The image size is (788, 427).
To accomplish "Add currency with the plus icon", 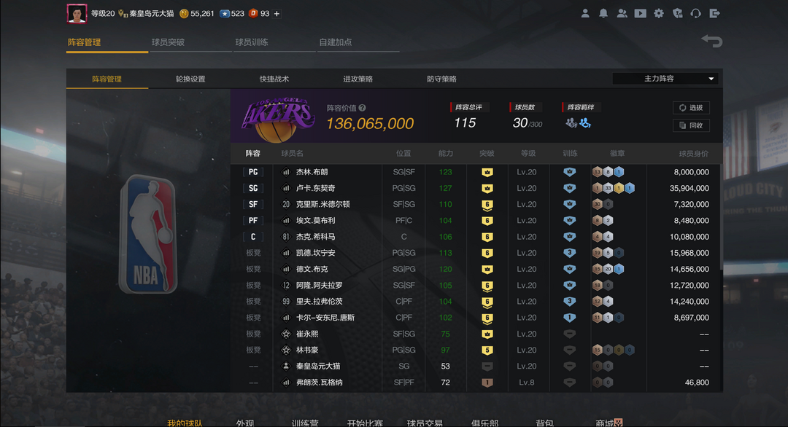I will point(277,14).
